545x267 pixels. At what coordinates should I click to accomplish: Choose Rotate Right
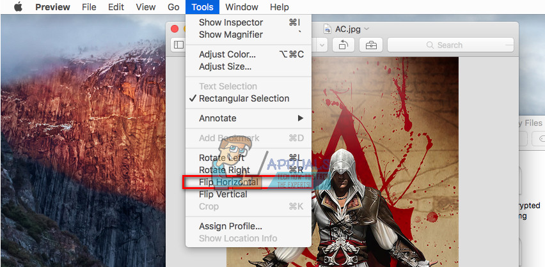pos(248,170)
